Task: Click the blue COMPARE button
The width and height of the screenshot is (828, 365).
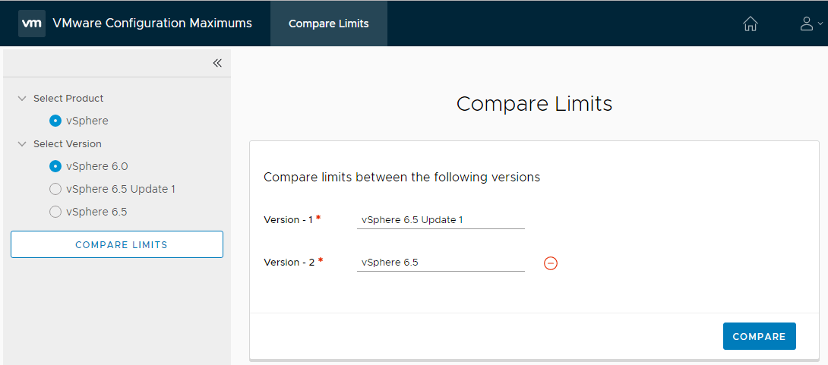Action: pos(760,336)
